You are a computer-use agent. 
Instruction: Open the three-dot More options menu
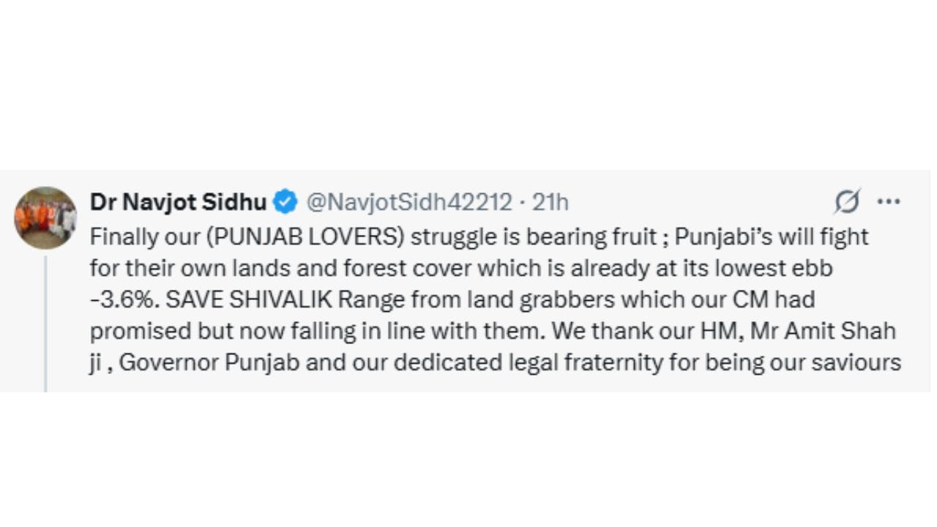888,202
